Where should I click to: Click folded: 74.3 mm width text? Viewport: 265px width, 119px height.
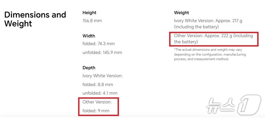[99, 44]
